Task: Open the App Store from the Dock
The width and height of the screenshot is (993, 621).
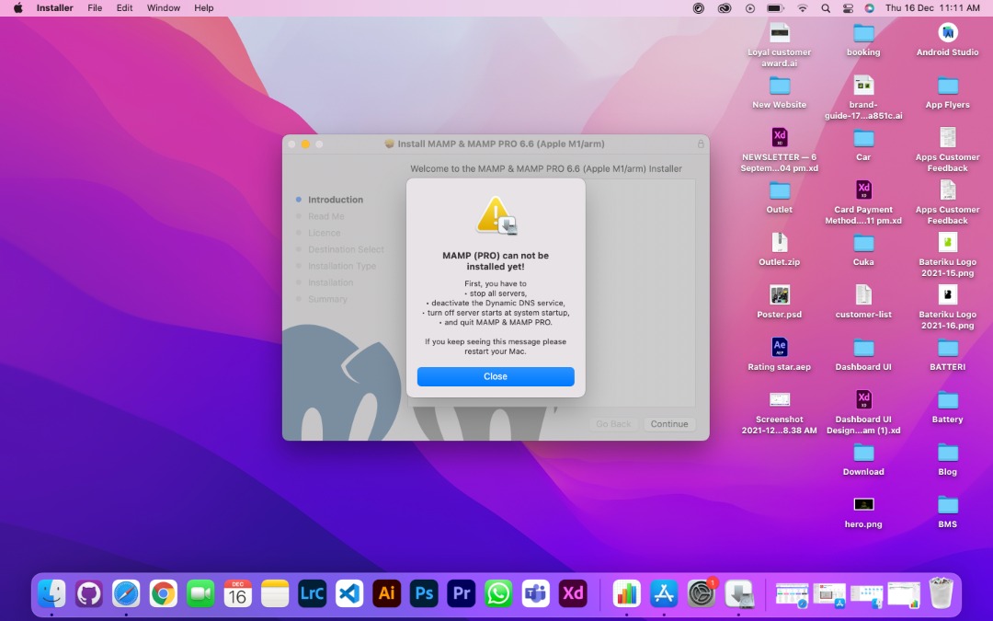Action: [x=664, y=593]
